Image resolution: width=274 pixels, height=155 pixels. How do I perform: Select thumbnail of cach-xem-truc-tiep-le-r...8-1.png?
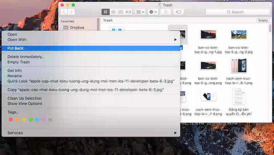(239, 66)
